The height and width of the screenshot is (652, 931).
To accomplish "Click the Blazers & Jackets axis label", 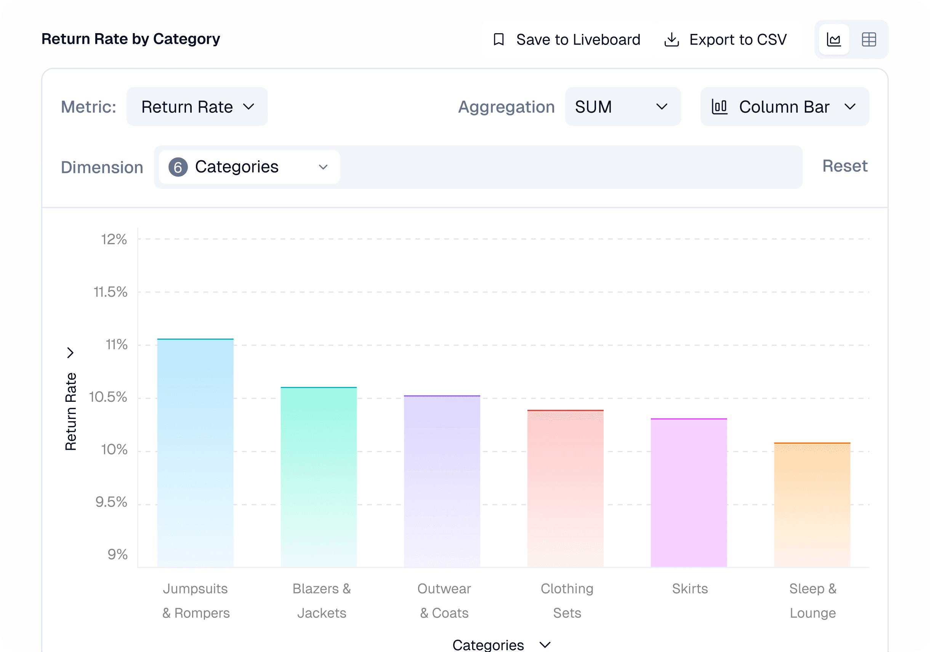I will tap(322, 601).
